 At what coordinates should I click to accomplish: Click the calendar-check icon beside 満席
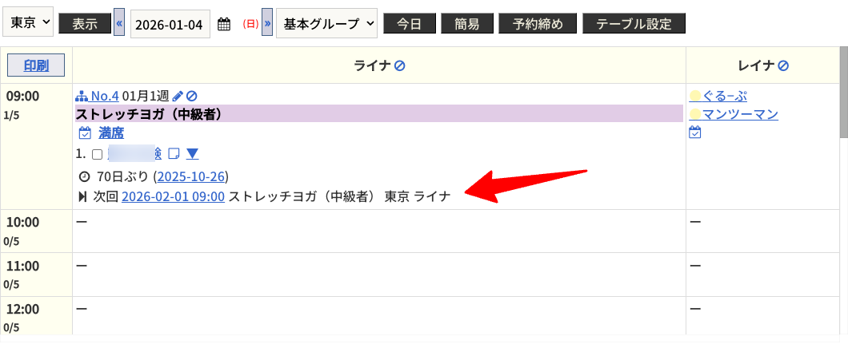click(x=85, y=133)
